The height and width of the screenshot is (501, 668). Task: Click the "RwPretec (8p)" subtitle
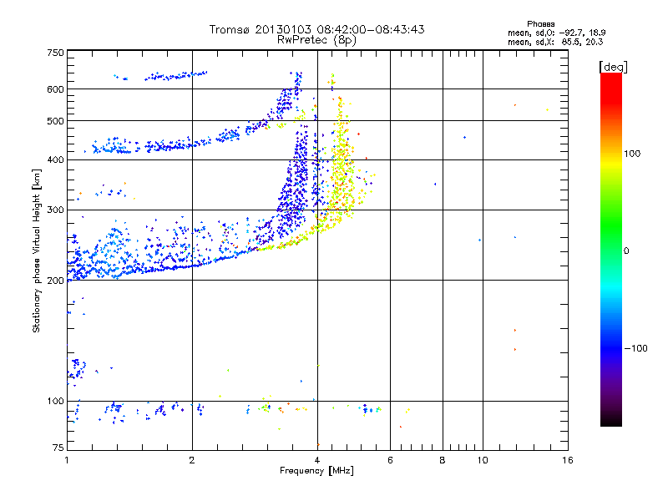coord(316,40)
